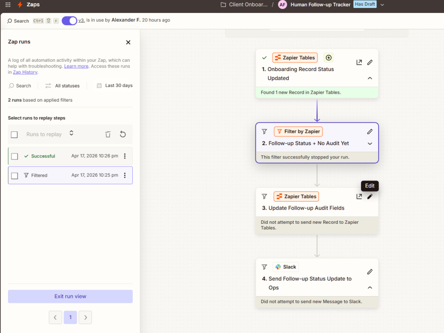Expand the Zap title dropdown chevron

(382, 5)
